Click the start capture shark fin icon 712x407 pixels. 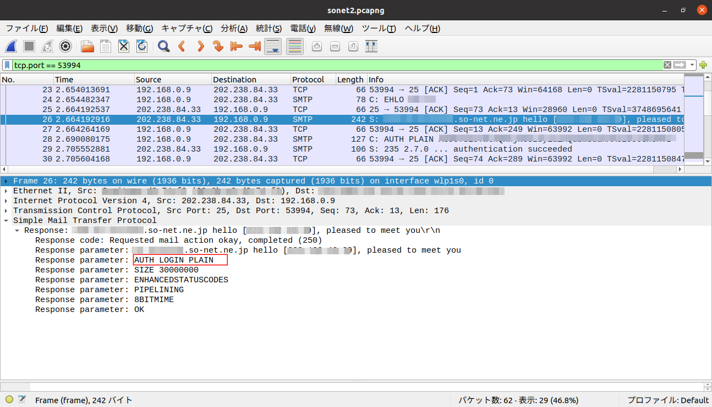12,47
